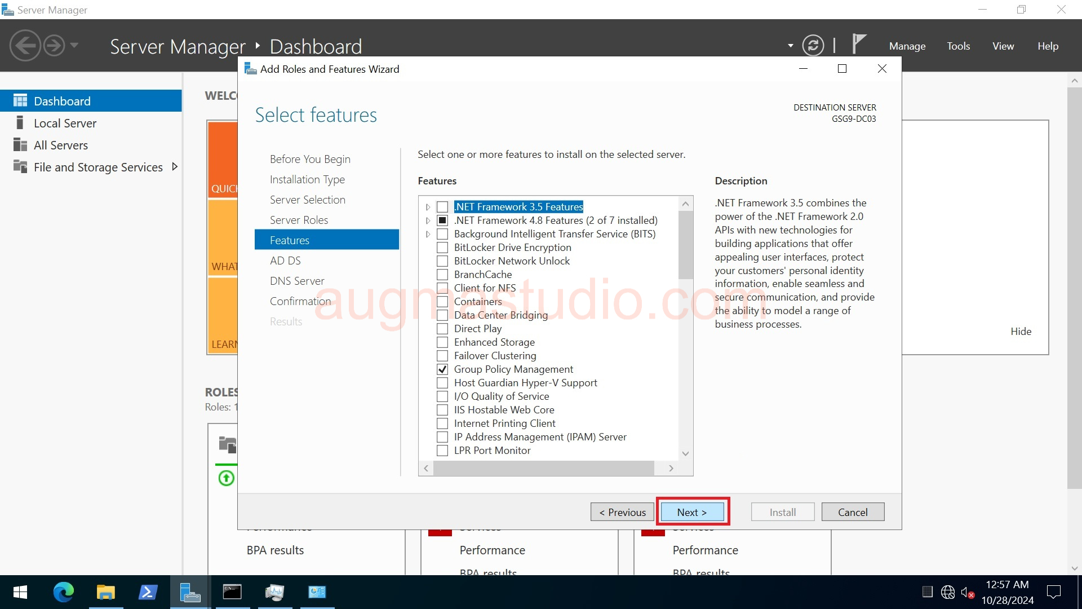Click Next to continue the wizard
Screen dimensions: 1082x609
click(692, 511)
